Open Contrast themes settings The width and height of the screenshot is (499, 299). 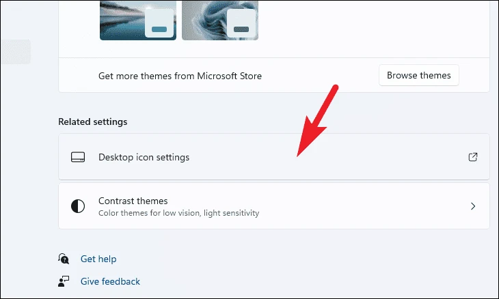pyautogui.click(x=274, y=206)
